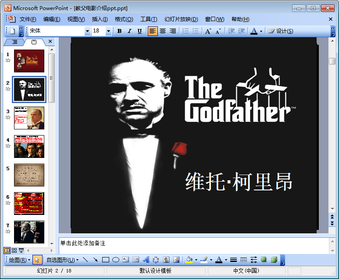This screenshot has width=339, height=279.
Task: Open the 编辑(E) menu
Action: pos(52,19)
